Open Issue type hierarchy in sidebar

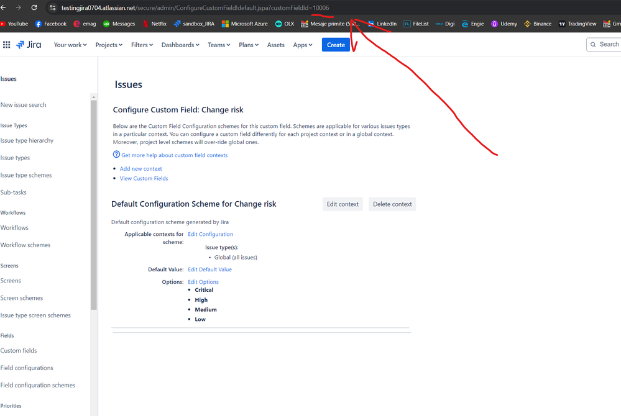27,140
